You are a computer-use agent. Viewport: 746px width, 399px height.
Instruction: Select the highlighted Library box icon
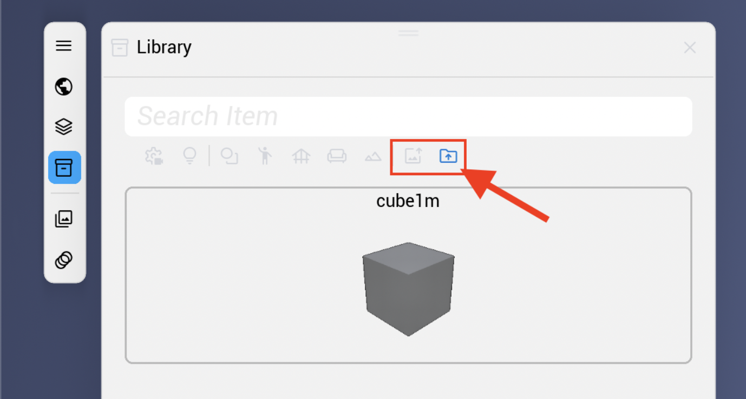[x=64, y=168]
